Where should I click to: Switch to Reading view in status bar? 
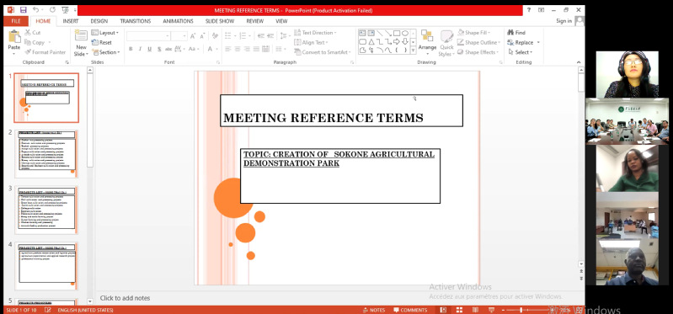pyautogui.click(x=475, y=310)
